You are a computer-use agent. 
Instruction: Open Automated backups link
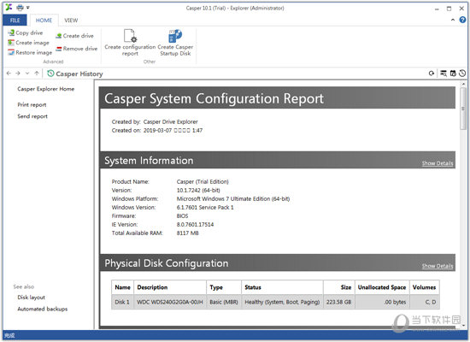tap(42, 309)
